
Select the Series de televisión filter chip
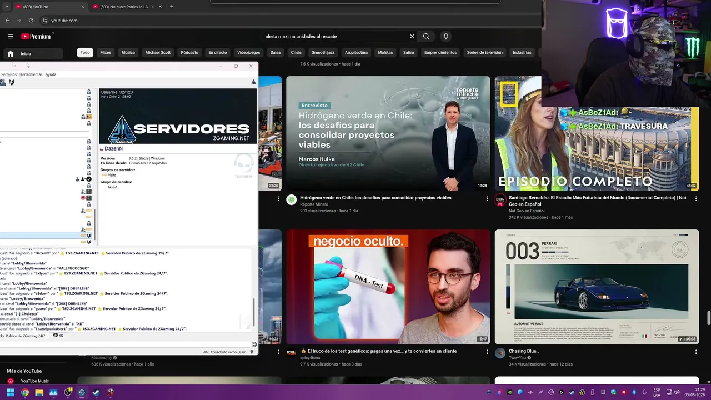484,53
